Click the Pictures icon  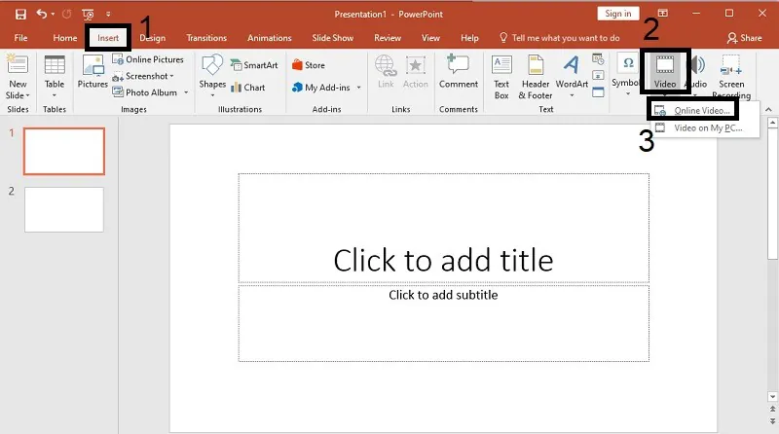coord(93,73)
